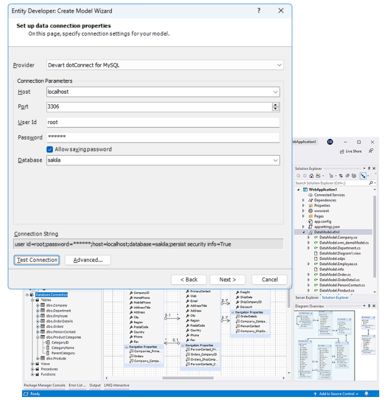Viewport: 387px width, 403px height.
Task: Expand the dbo.Employee table node
Action: click(38, 316)
